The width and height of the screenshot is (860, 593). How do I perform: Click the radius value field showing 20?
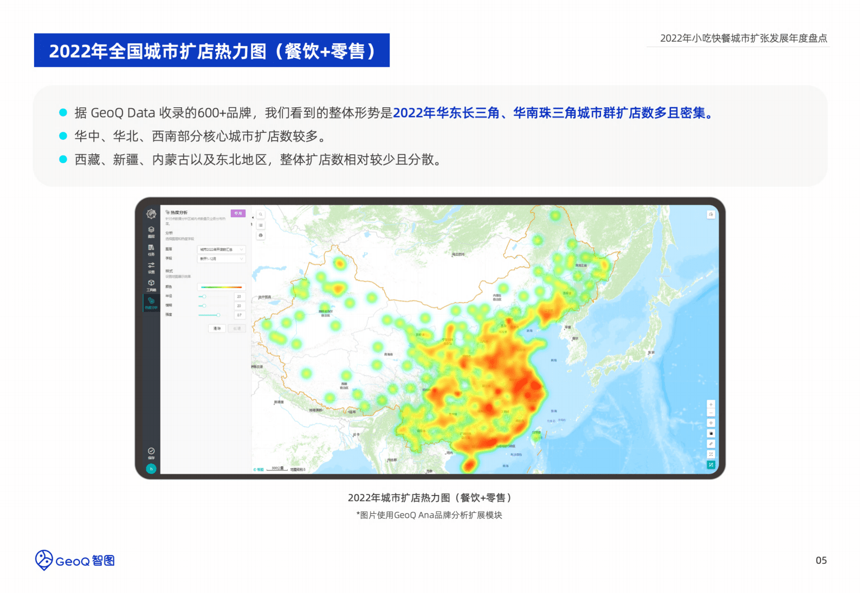pyautogui.click(x=240, y=297)
